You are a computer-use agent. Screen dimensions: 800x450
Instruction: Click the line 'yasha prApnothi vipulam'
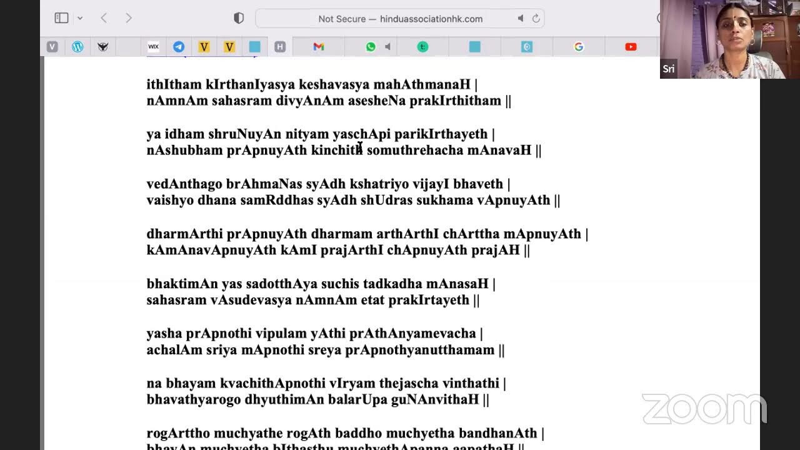(314, 334)
